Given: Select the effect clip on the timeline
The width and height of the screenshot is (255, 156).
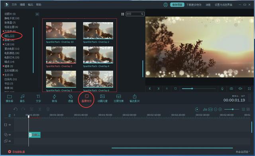Looking at the screenshot, I should coord(35,135).
